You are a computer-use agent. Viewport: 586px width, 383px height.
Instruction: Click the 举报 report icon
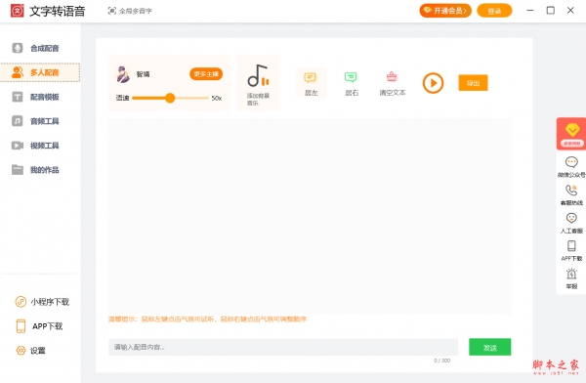(571, 274)
